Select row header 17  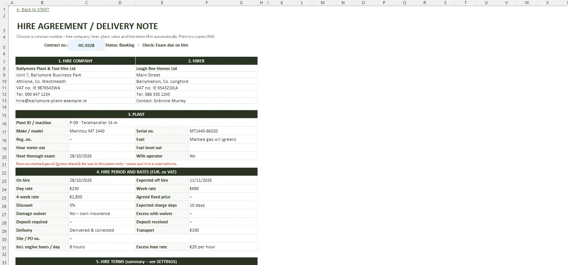click(x=5, y=132)
